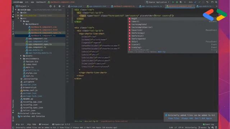Viewport: 230px width, 129px height.
Task: Hide the Project tool window
Action: (64, 6)
